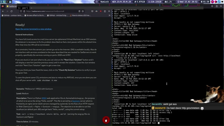Click 'access.log' in the terminal listing
The width and height of the screenshot is (224, 126).
click(x=164, y=121)
